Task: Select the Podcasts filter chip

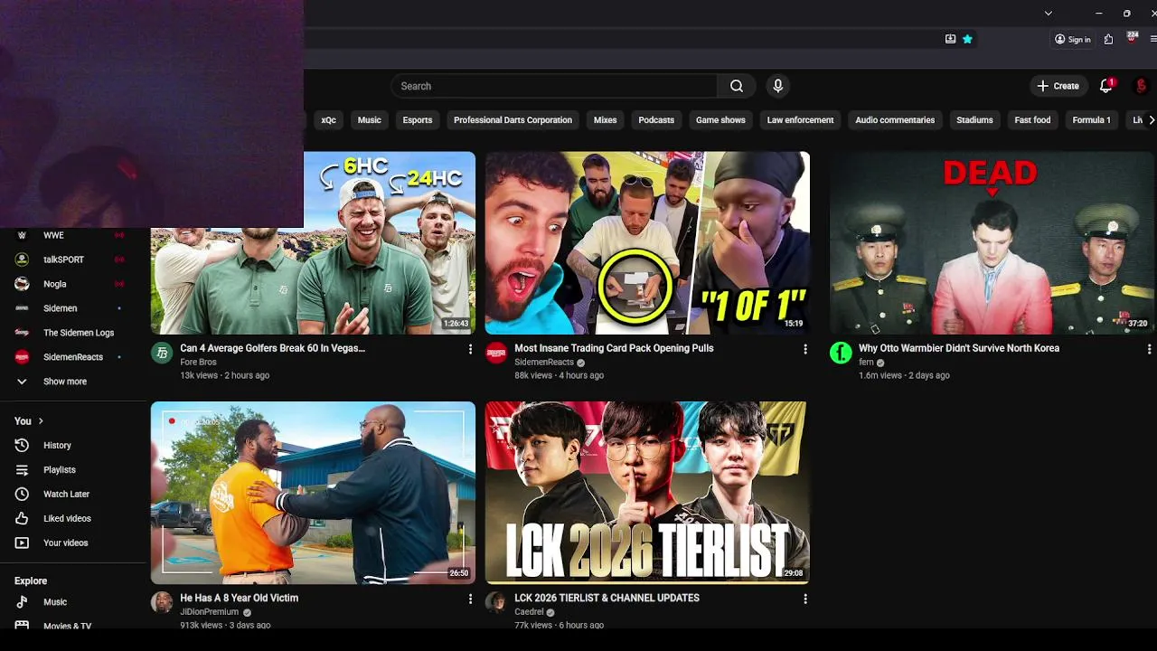Action: click(x=656, y=119)
